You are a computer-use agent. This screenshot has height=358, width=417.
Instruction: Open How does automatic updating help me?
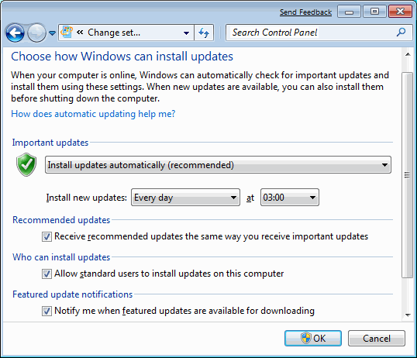[93, 114]
